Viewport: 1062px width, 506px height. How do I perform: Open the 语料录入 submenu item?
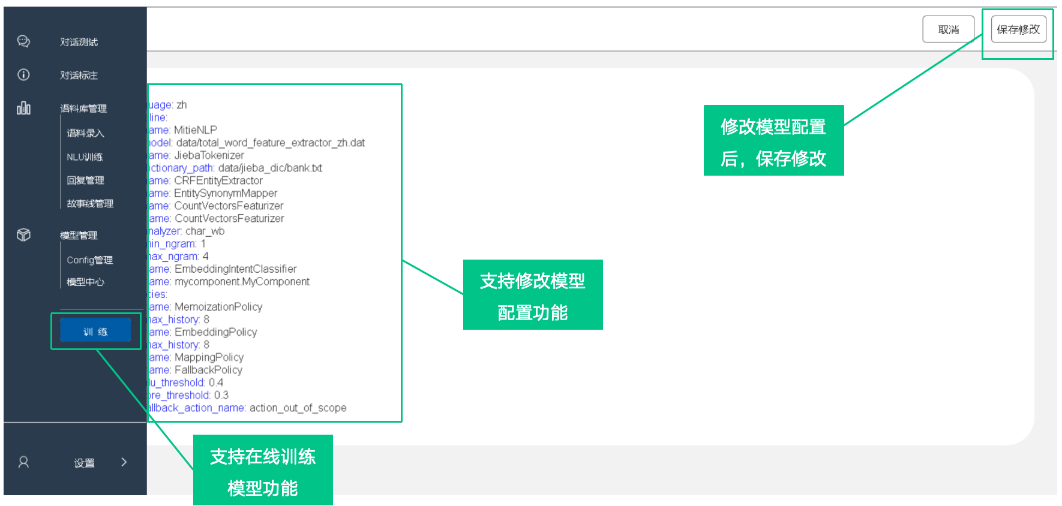(85, 133)
